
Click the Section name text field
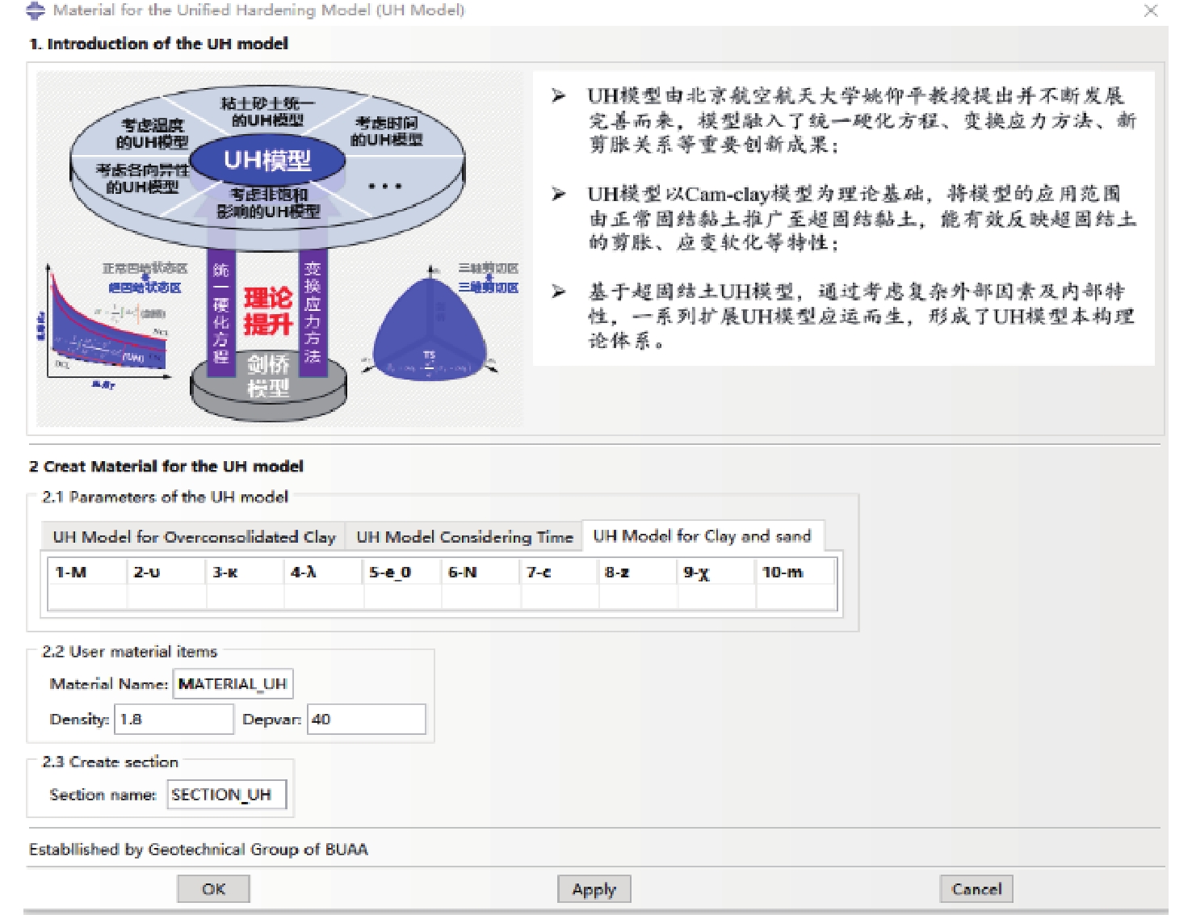(226, 795)
